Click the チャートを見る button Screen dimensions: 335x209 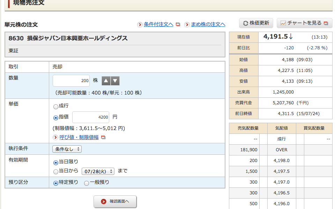pos(304,23)
